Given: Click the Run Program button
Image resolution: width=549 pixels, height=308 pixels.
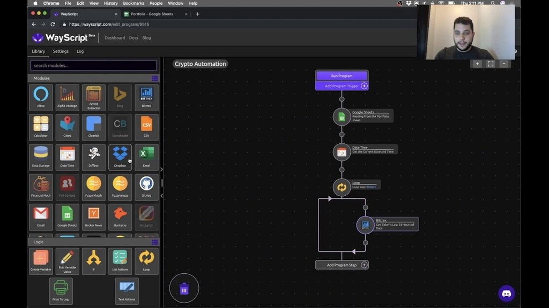Looking at the screenshot, I should (342, 76).
